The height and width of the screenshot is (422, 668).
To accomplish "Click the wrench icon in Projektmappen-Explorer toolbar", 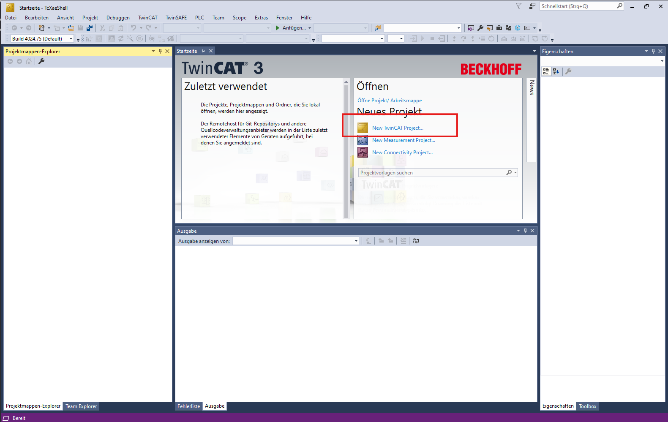I will pos(41,61).
